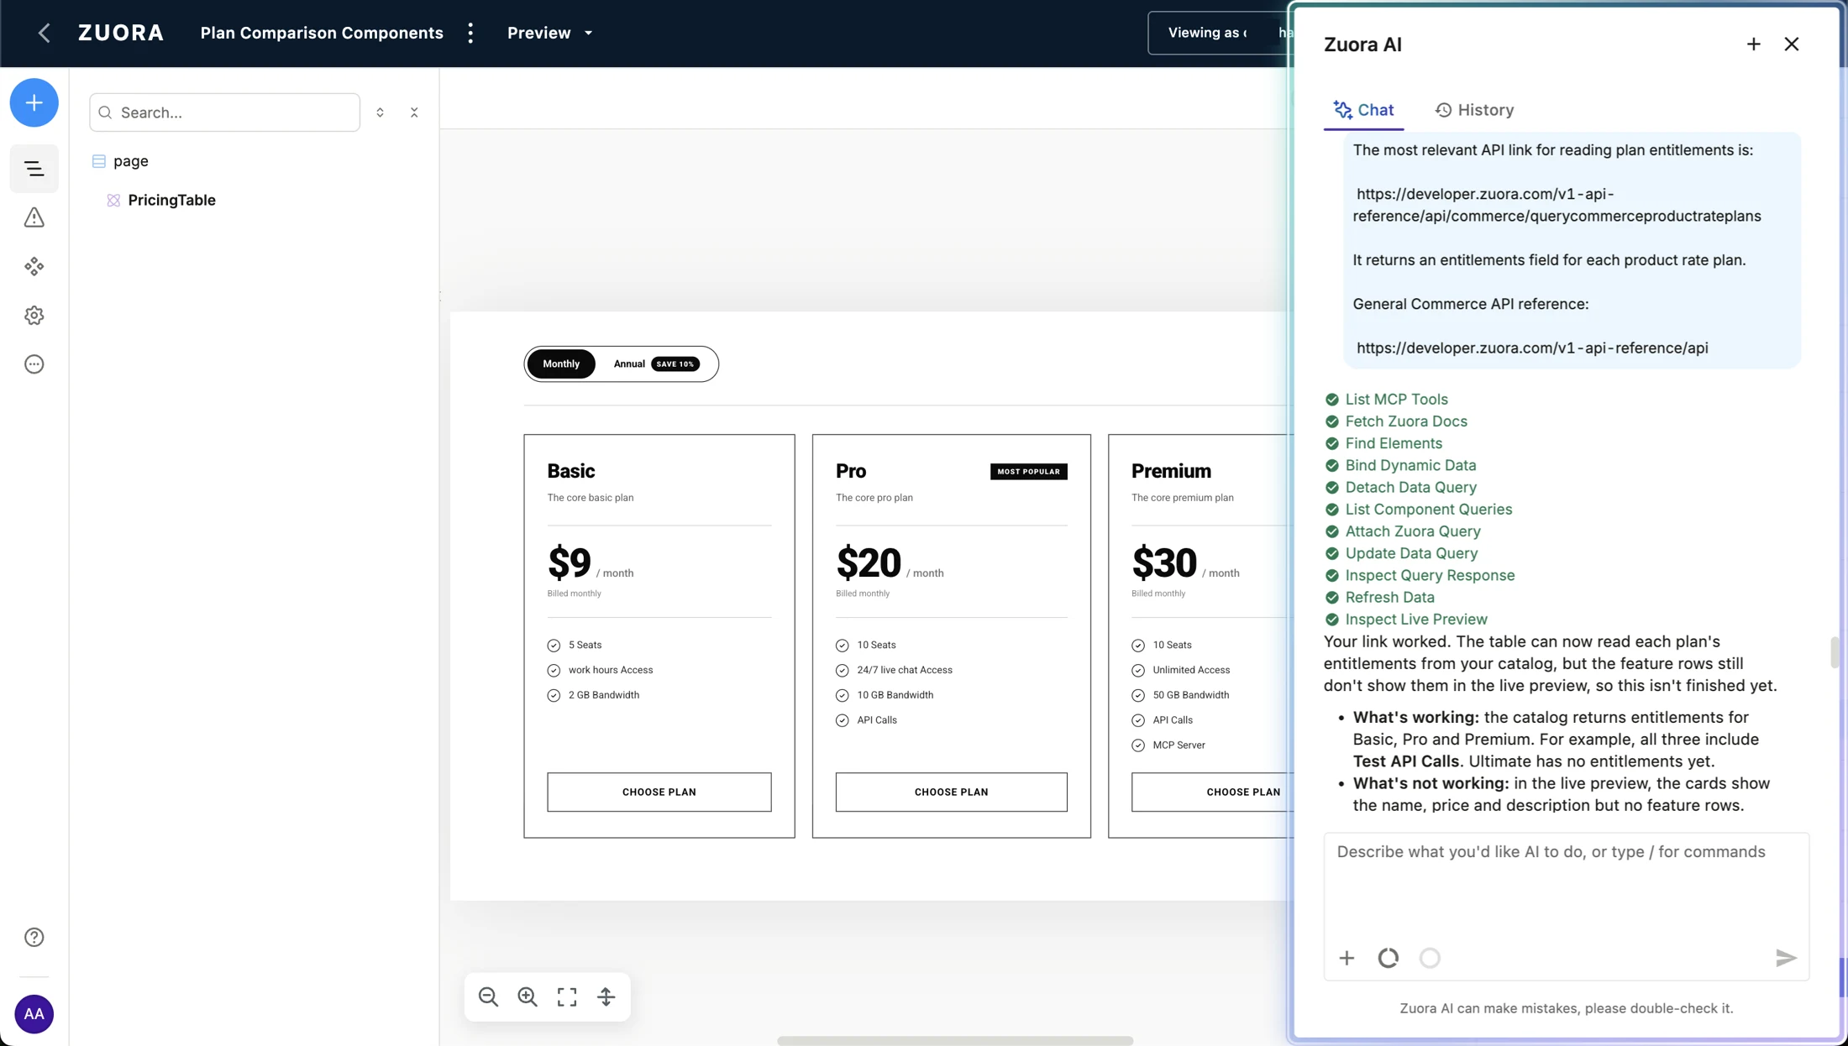This screenshot has height=1046, width=1848.
Task: Click the fit to screen icon
Action: (x=567, y=996)
